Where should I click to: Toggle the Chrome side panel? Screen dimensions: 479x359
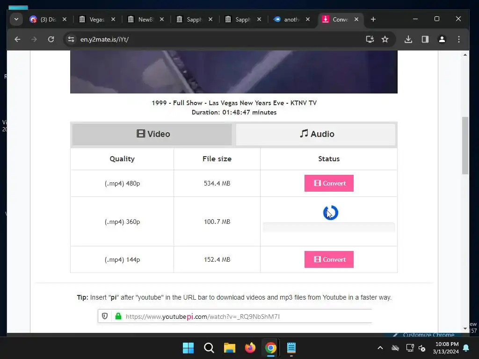[425, 39]
